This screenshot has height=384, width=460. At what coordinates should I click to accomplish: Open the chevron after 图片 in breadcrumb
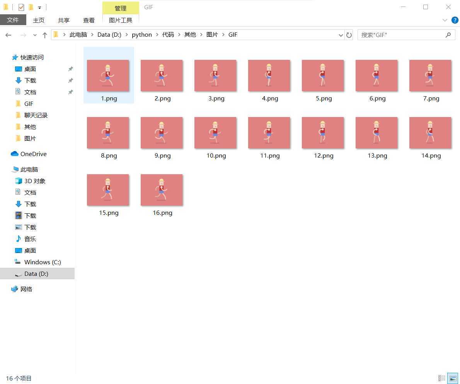coord(223,35)
